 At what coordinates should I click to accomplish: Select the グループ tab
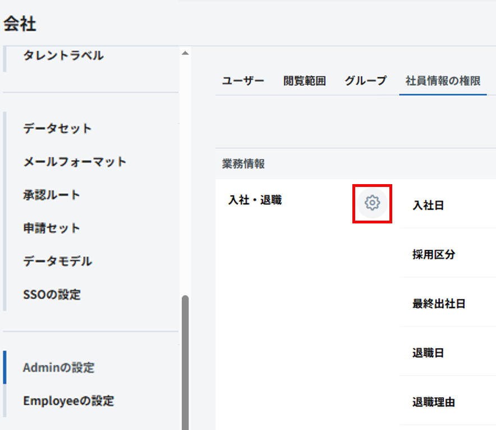(x=365, y=81)
